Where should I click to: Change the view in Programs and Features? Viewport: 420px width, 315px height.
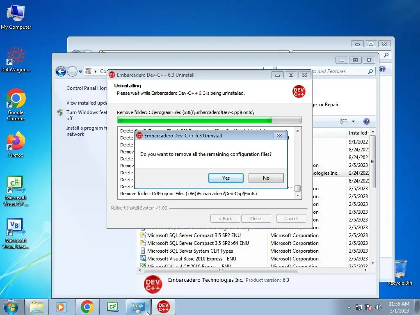344,121
